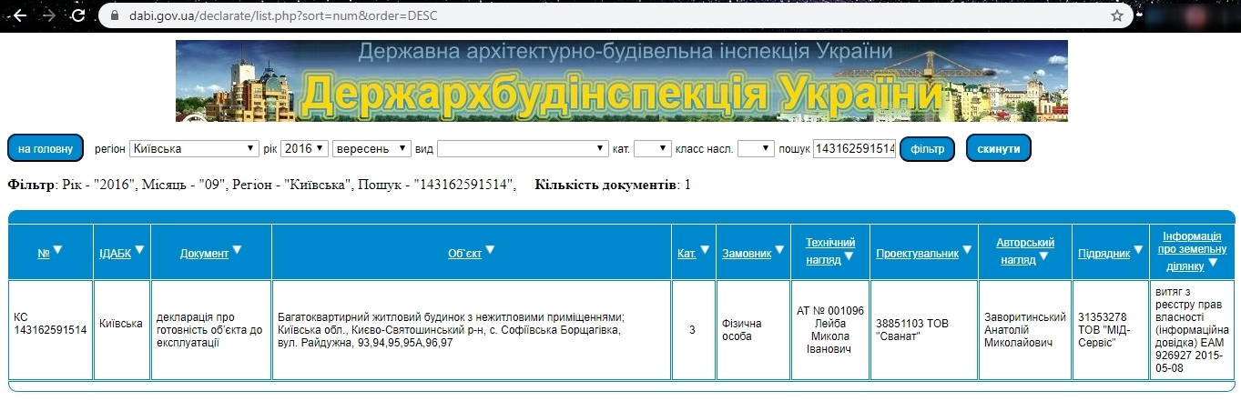
Task: Reload the page with the refresh icon
Action: tap(79, 15)
